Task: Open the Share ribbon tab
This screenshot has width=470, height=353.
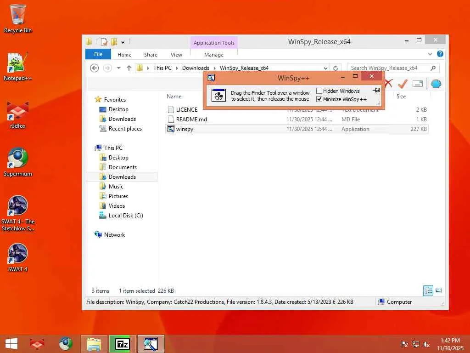Action: point(151,55)
